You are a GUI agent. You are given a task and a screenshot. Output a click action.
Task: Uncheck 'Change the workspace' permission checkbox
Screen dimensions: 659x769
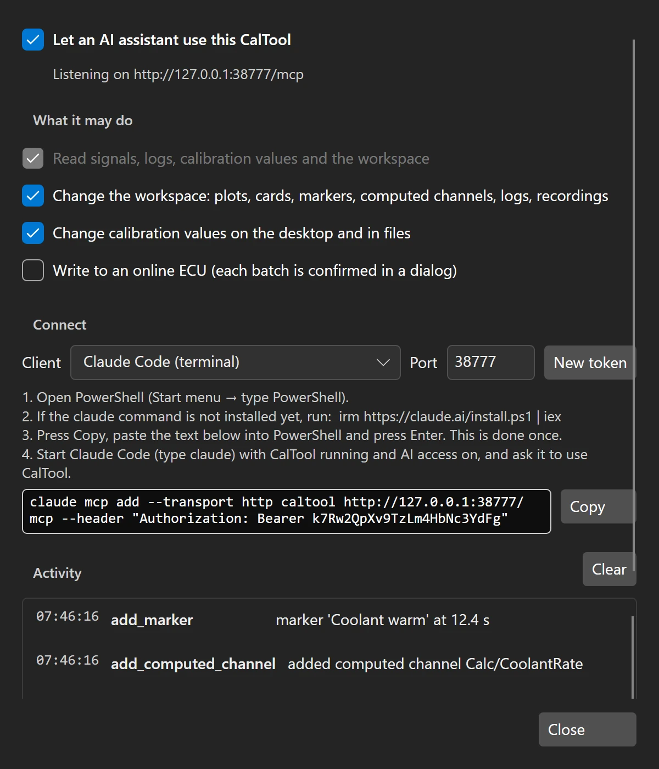(x=33, y=196)
